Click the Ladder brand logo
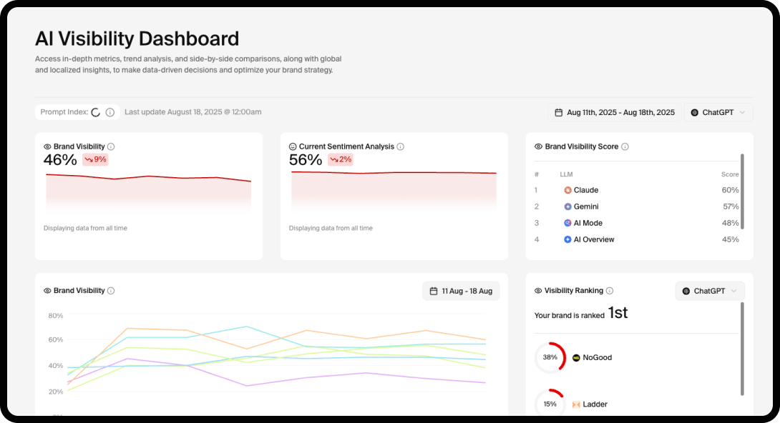This screenshot has height=423, width=780. [x=576, y=404]
